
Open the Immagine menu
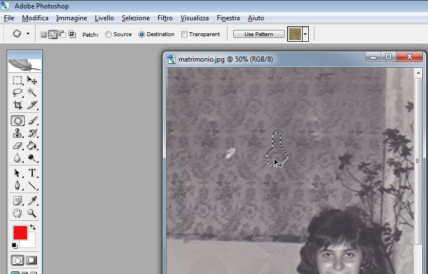pos(72,18)
